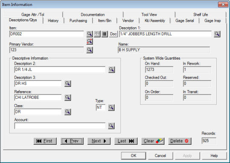This screenshot has width=230, height=163.
Task: Close the Item Information window
Action: tap(223, 5)
